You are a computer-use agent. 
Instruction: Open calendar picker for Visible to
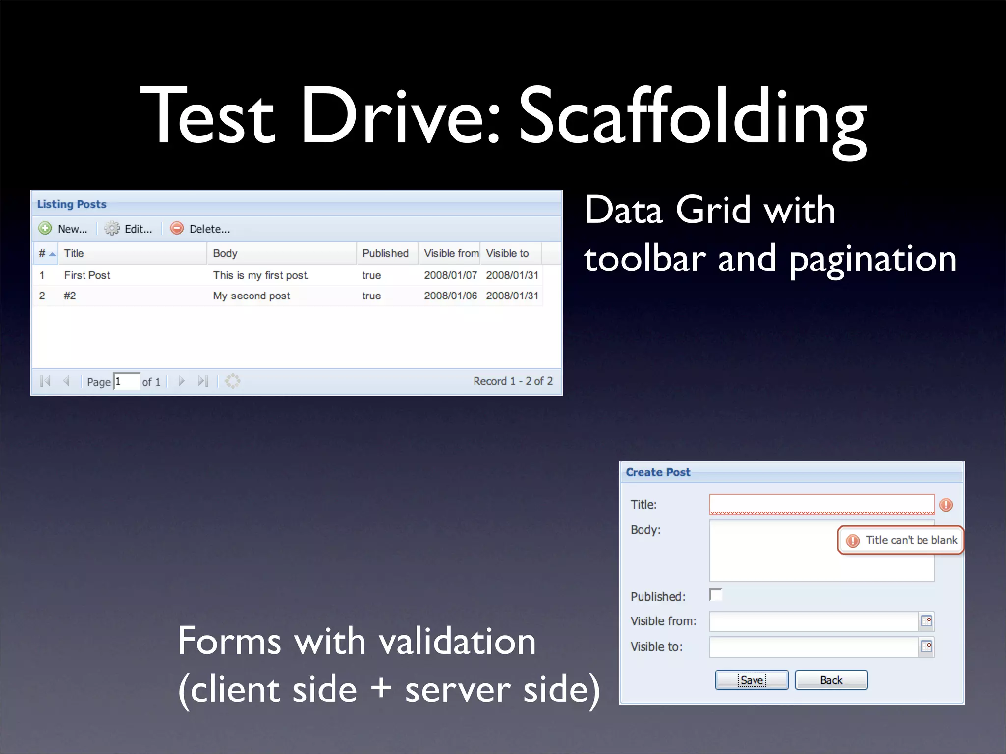click(x=926, y=646)
